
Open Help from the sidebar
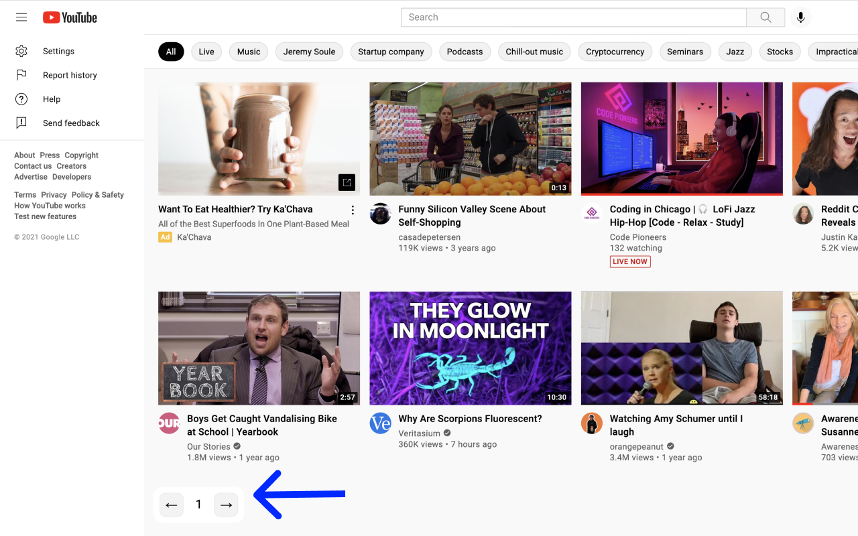tap(21, 99)
